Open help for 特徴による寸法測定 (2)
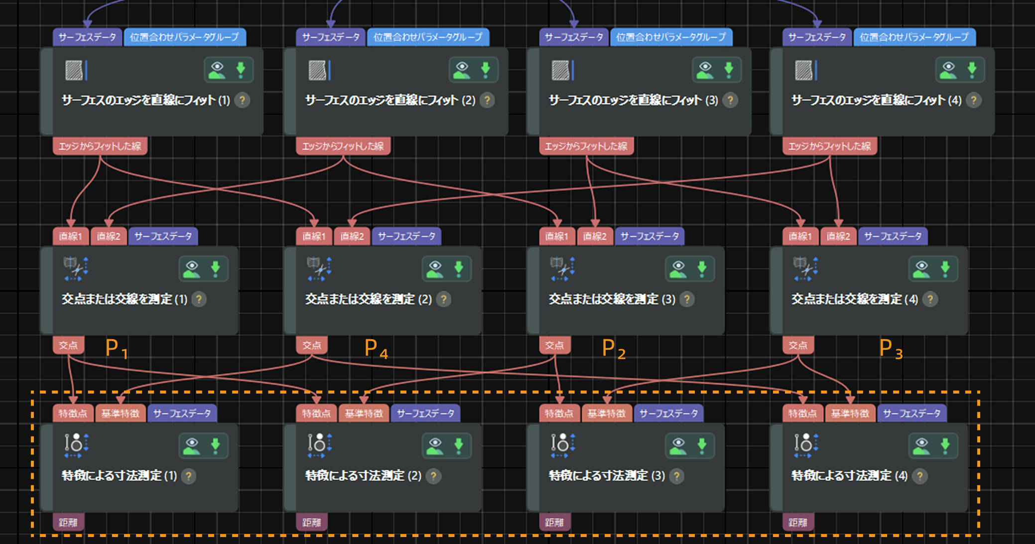Screen dimensions: 1035x544 (x=433, y=476)
